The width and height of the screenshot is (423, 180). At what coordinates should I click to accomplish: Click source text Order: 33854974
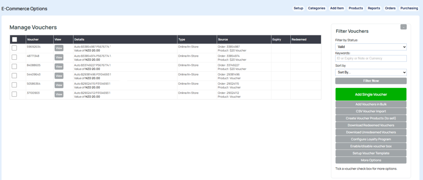click(x=229, y=56)
